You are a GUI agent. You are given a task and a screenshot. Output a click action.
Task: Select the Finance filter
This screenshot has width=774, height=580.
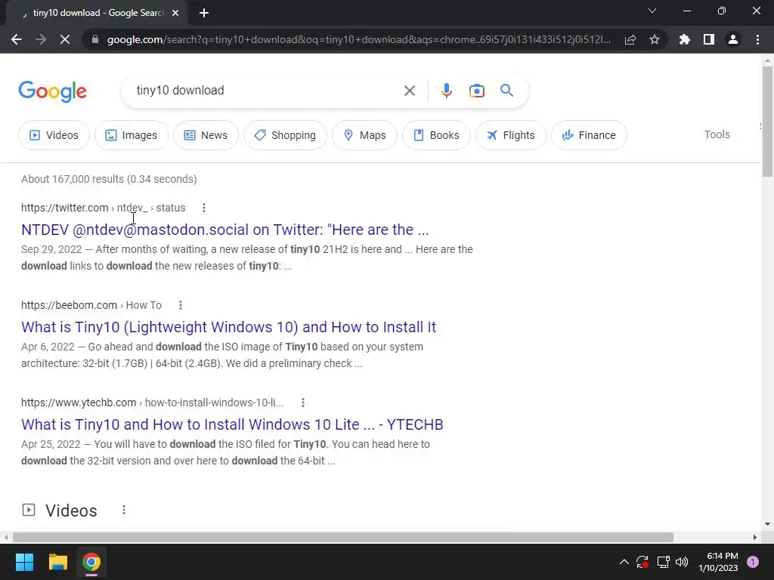(x=589, y=135)
